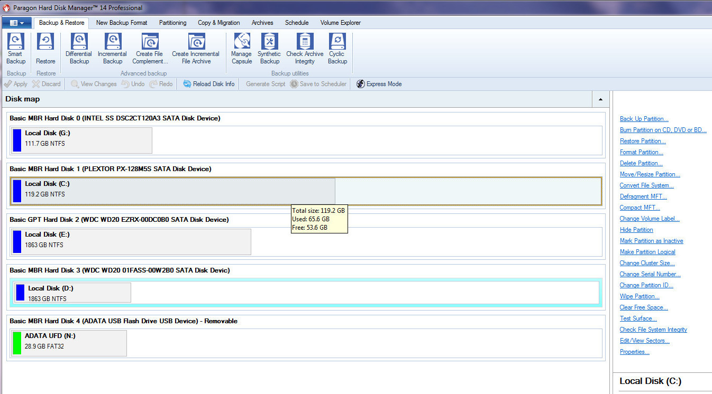Click Reload Disk Info toolbar button
The height and width of the screenshot is (394, 712).
pos(209,84)
